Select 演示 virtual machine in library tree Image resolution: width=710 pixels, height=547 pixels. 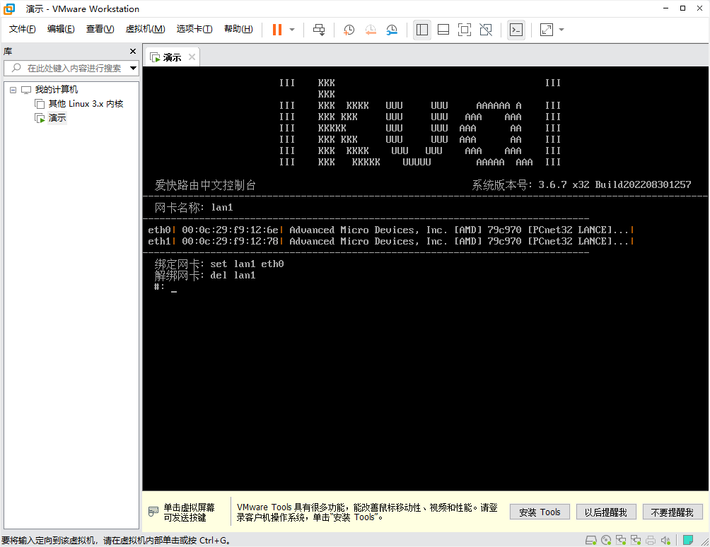pyautogui.click(x=57, y=118)
